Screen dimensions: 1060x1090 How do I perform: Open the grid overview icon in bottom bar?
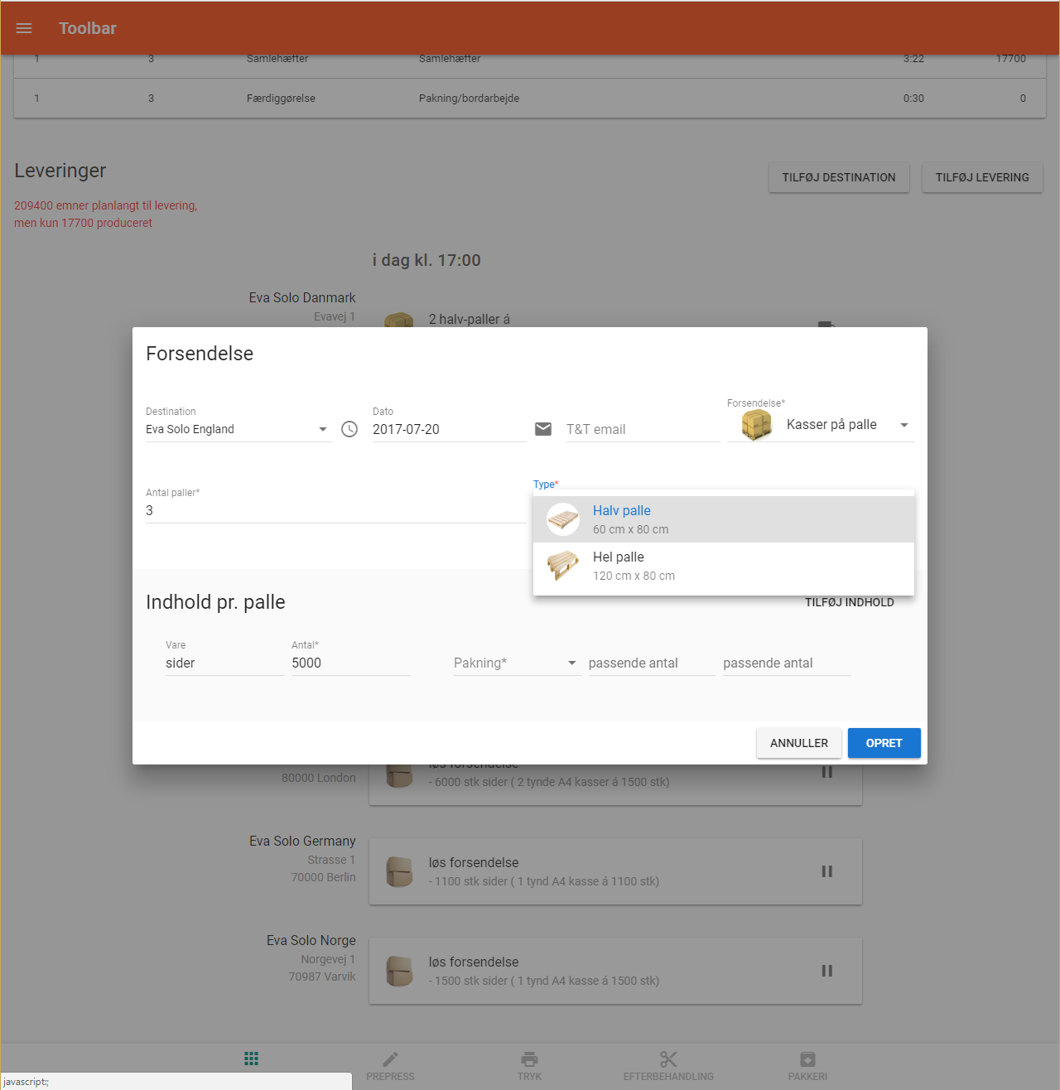tap(252, 1059)
